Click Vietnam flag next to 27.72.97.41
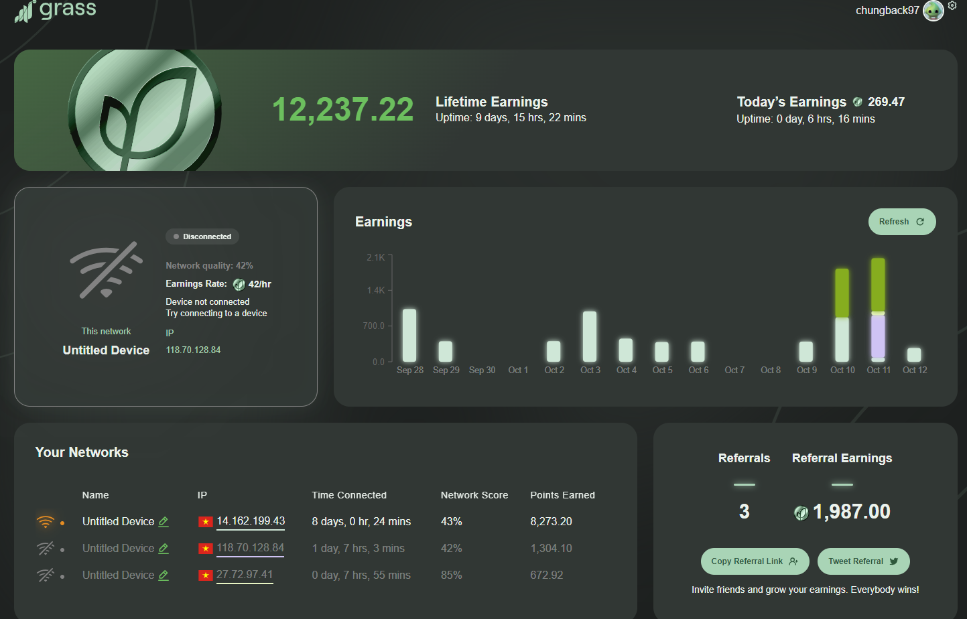The width and height of the screenshot is (967, 619). tap(206, 575)
